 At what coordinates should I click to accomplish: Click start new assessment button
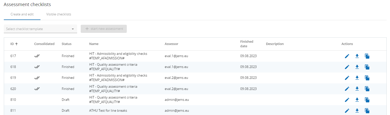pos(104,29)
